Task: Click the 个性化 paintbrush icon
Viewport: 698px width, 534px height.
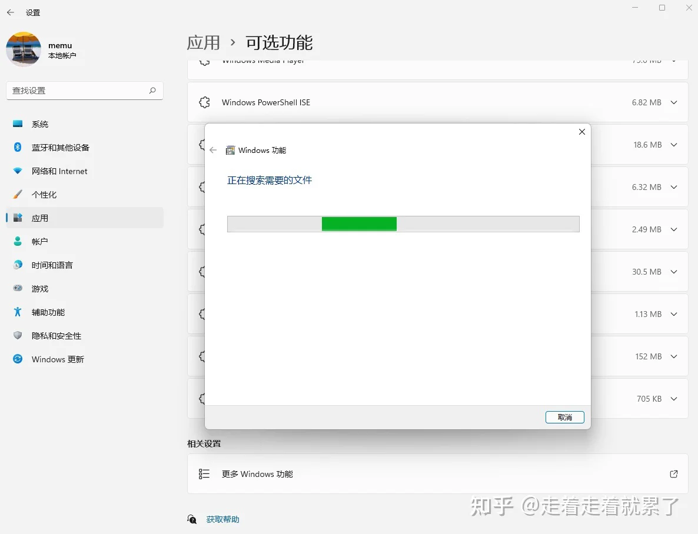Action: (17, 195)
